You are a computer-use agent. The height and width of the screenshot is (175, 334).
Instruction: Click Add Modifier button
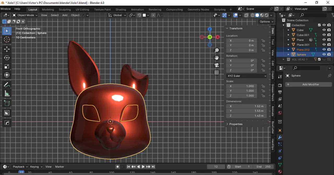(308, 84)
